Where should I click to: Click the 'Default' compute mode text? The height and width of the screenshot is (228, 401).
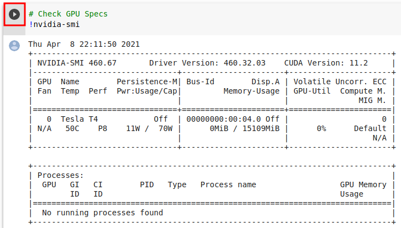click(370, 128)
